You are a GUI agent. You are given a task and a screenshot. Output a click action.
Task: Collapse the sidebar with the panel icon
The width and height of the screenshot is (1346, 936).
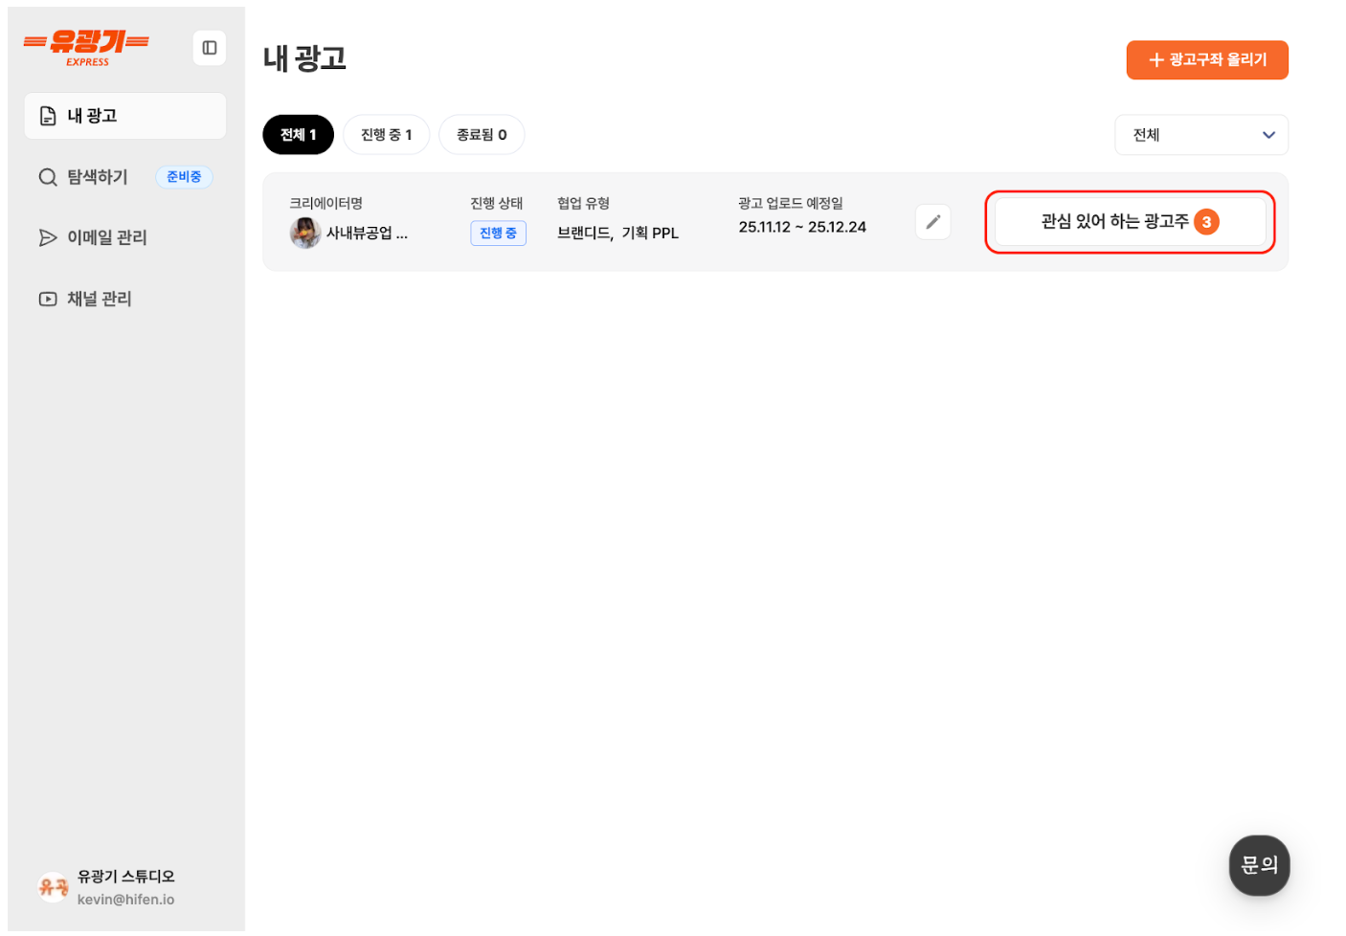pos(209,48)
